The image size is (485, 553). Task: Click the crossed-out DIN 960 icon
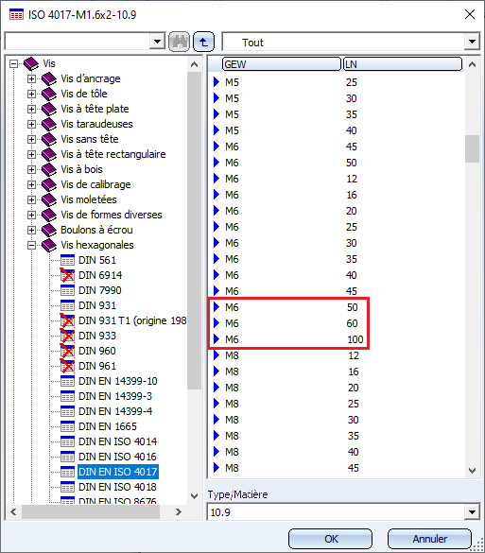[67, 351]
